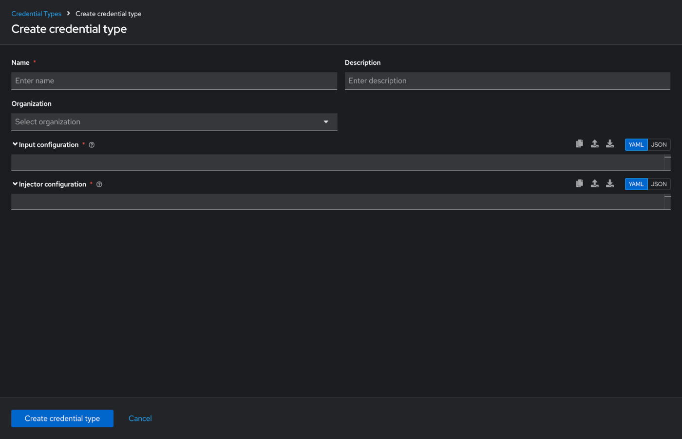Screen dimensions: 682x439
Task: Cancel credential type creation
Action: pos(140,419)
